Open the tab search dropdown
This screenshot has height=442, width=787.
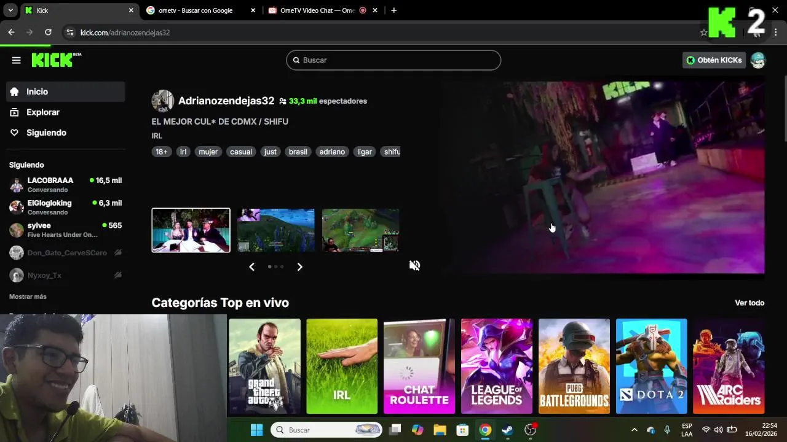tap(10, 10)
